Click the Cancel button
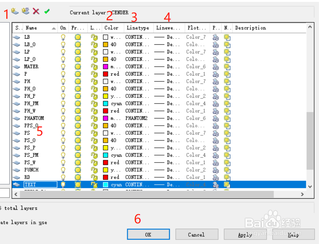The width and height of the screenshot is (319, 244). point(196,234)
